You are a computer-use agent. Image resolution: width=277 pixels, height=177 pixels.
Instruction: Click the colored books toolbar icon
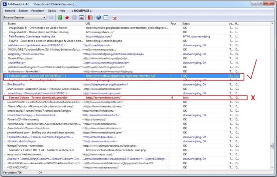coord(90,17)
